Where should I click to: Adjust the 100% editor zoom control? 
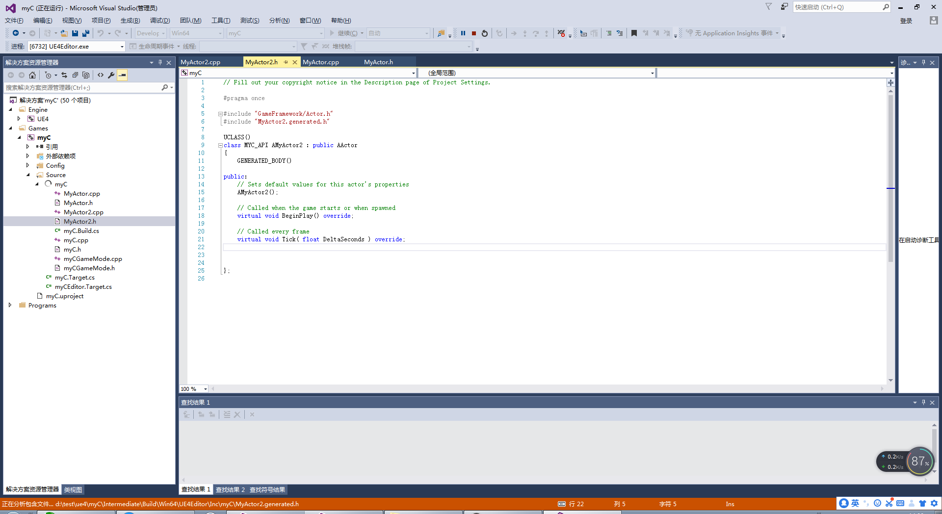click(193, 388)
